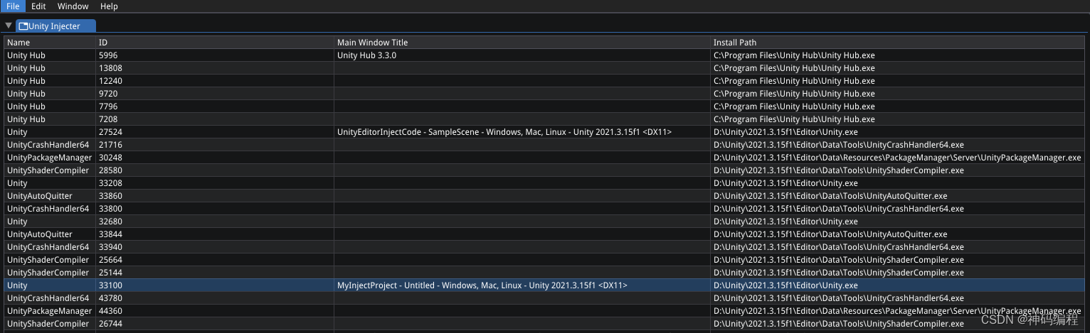Select the Unity Hub row with ID 13808
This screenshot has height=333, width=1090.
click(x=544, y=68)
